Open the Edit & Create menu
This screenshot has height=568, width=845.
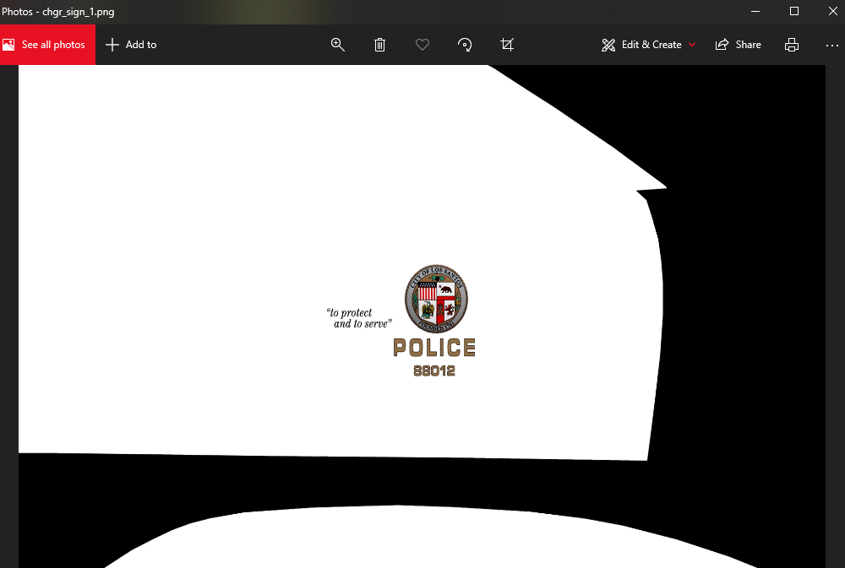pyautogui.click(x=648, y=44)
